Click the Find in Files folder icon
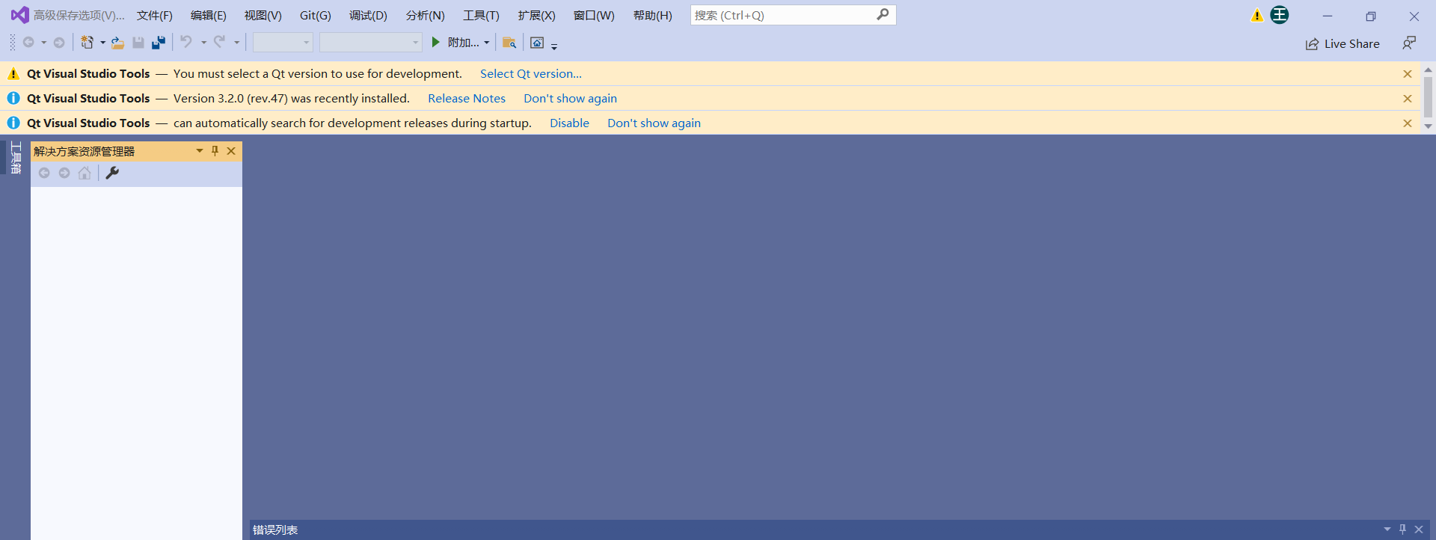Image resolution: width=1436 pixels, height=540 pixels. [509, 43]
